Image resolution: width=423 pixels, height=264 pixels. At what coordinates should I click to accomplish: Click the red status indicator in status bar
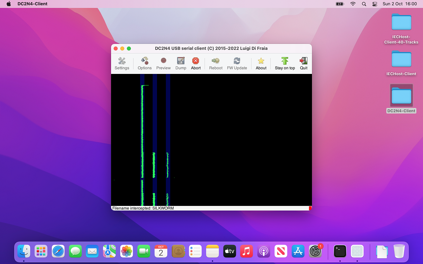310,208
